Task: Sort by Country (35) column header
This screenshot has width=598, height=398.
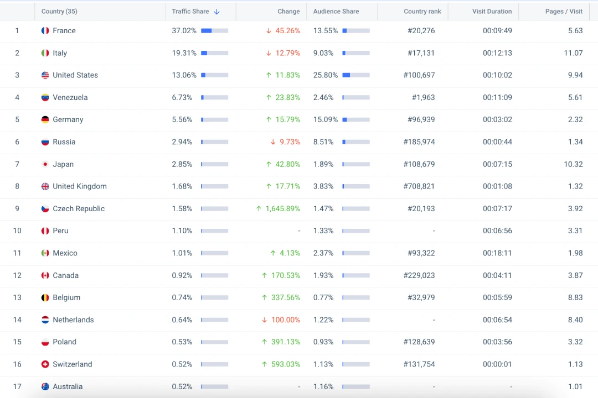Action: tap(59, 12)
